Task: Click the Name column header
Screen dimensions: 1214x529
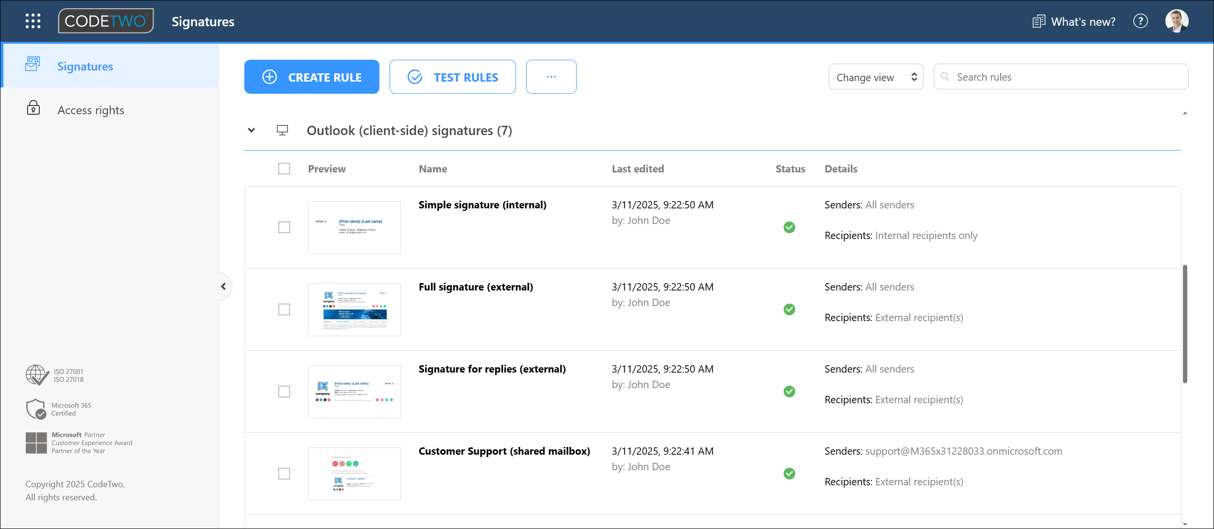Action: point(433,169)
